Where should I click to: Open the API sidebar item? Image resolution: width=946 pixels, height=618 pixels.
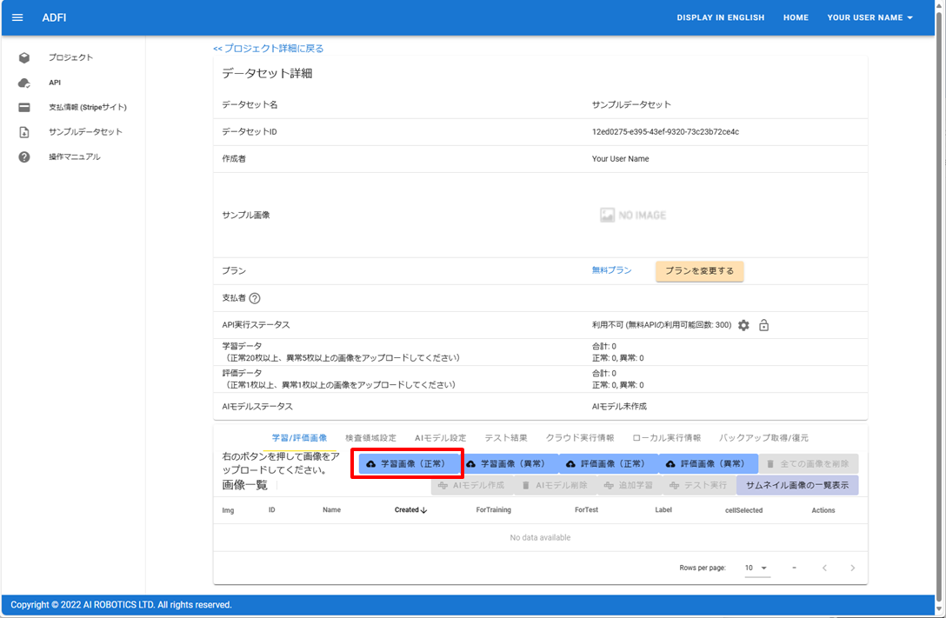tap(55, 83)
